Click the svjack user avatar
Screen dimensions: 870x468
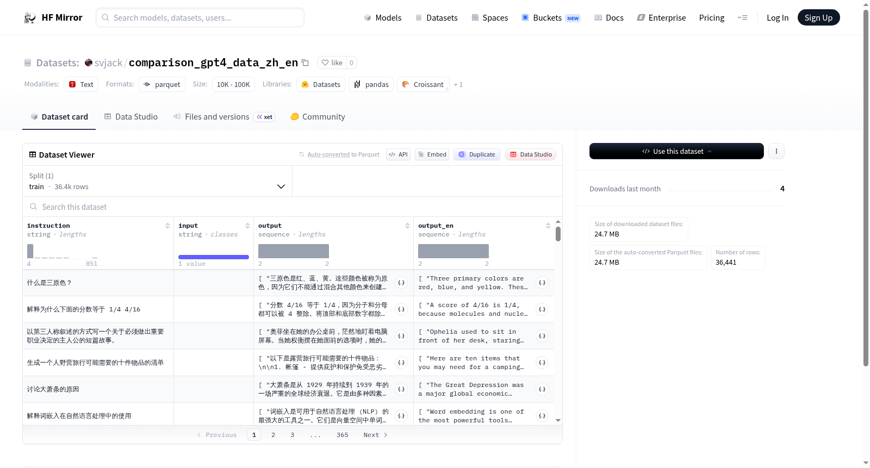[89, 63]
